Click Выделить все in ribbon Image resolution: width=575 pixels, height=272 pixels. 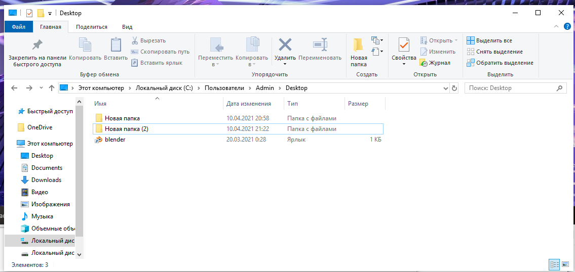click(489, 40)
